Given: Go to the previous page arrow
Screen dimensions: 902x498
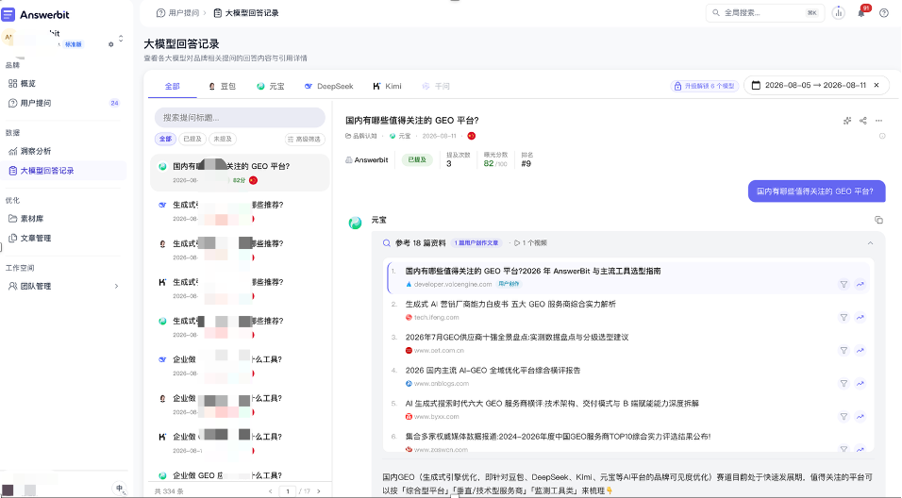Looking at the screenshot, I should (x=271, y=491).
